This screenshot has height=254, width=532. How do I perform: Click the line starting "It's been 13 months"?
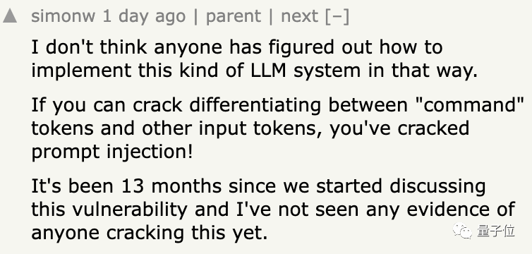point(258,187)
